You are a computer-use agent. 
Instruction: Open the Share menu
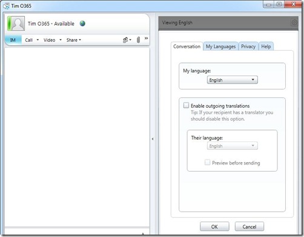pyautogui.click(x=74, y=40)
